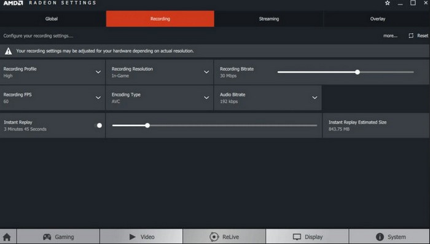Open the Gaming tab
Viewport: 430px width, 244px height.
point(58,237)
